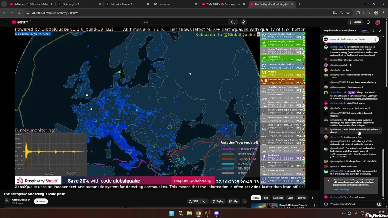388x218 pixels.
Task: Click the 0XP channel points badge
Action: click(x=366, y=31)
